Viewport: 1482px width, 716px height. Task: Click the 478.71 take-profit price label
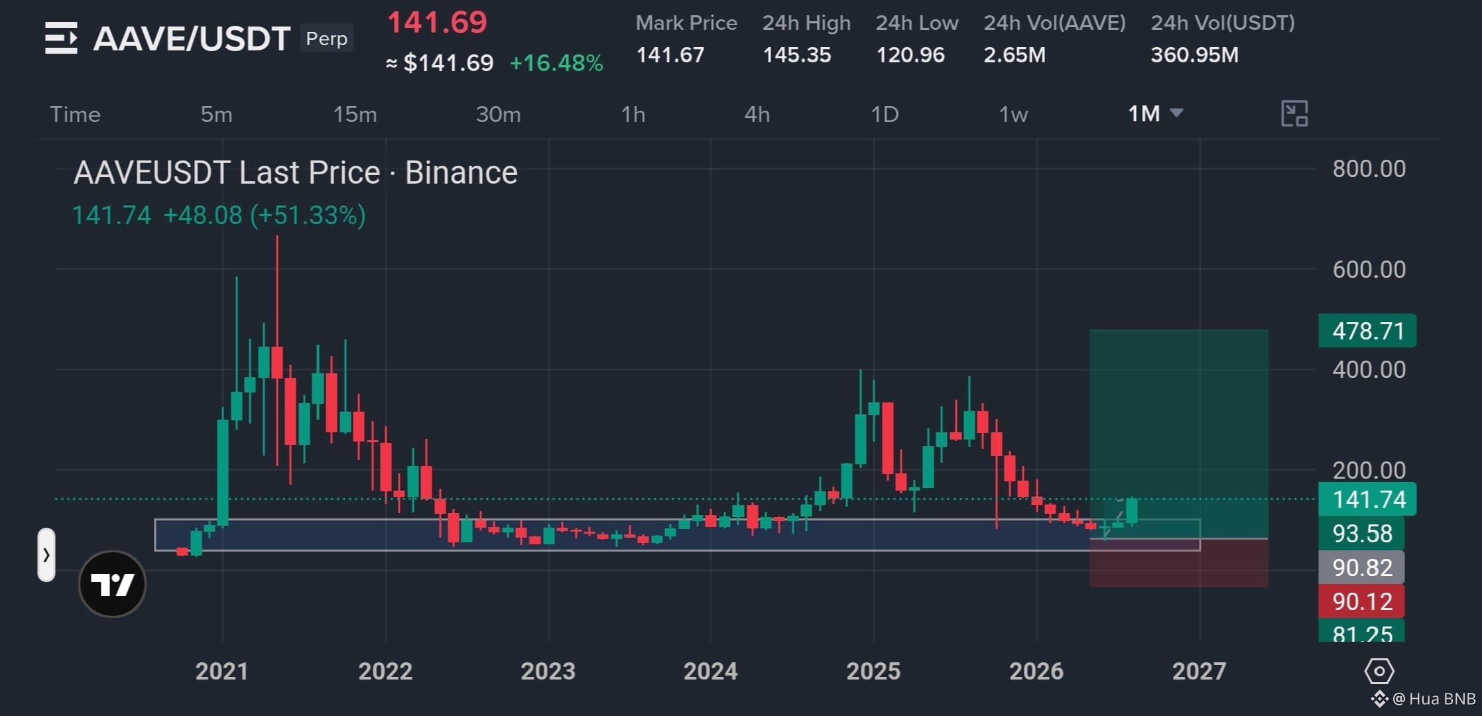click(x=1367, y=330)
